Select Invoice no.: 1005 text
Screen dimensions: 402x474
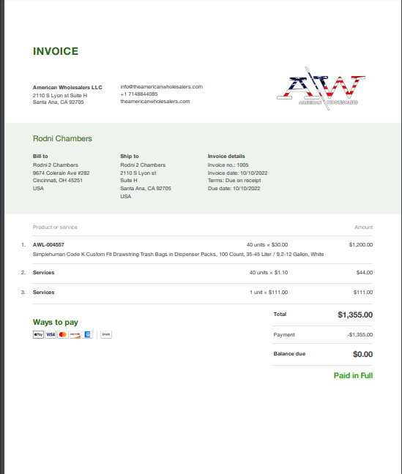[228, 165]
